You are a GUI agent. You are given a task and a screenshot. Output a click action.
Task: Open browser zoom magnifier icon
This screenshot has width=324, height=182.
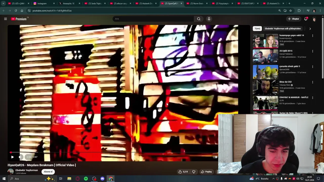coord(279,11)
